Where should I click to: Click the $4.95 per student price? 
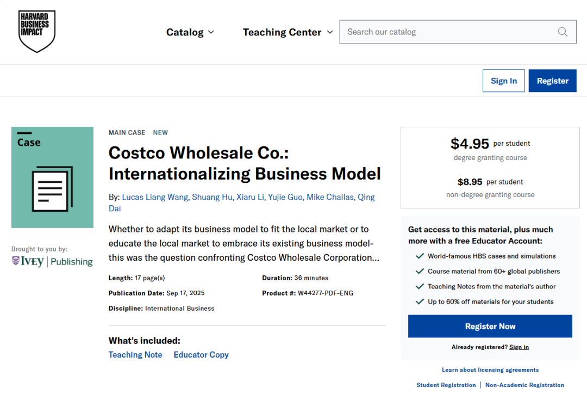490,144
